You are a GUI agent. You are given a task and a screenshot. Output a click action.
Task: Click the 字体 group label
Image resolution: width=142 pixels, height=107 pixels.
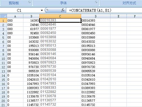63,3
